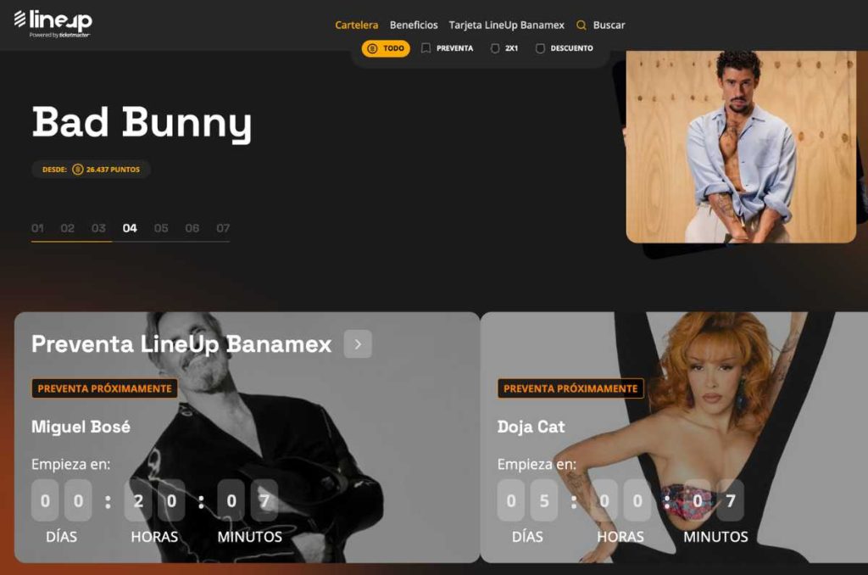Toggle the Preventa filter

[x=447, y=49]
